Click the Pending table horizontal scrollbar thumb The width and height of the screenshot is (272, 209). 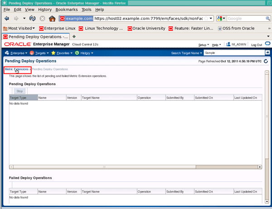pos(105,167)
